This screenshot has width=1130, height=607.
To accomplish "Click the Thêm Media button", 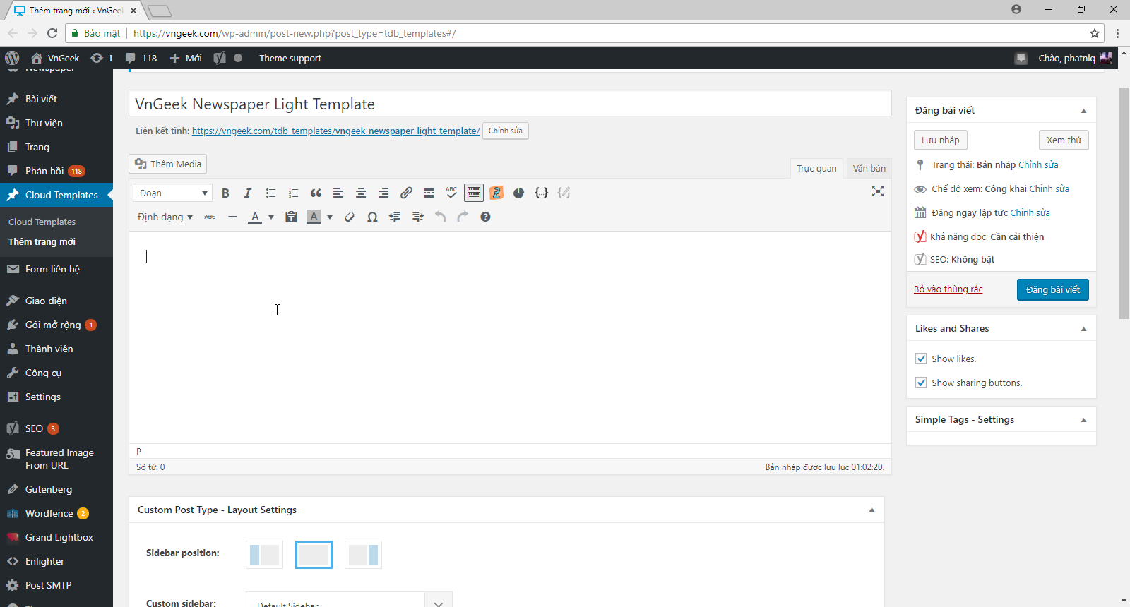I will coord(168,164).
